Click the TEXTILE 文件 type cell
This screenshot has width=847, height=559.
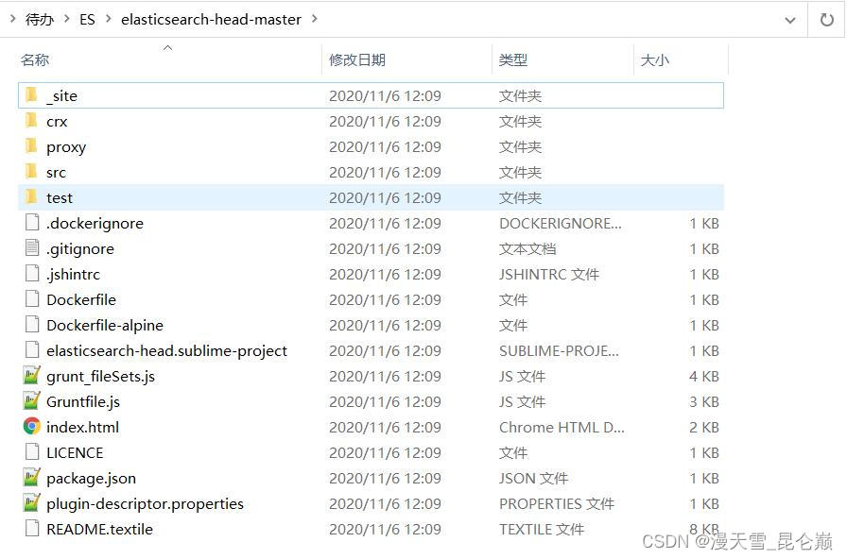point(542,530)
